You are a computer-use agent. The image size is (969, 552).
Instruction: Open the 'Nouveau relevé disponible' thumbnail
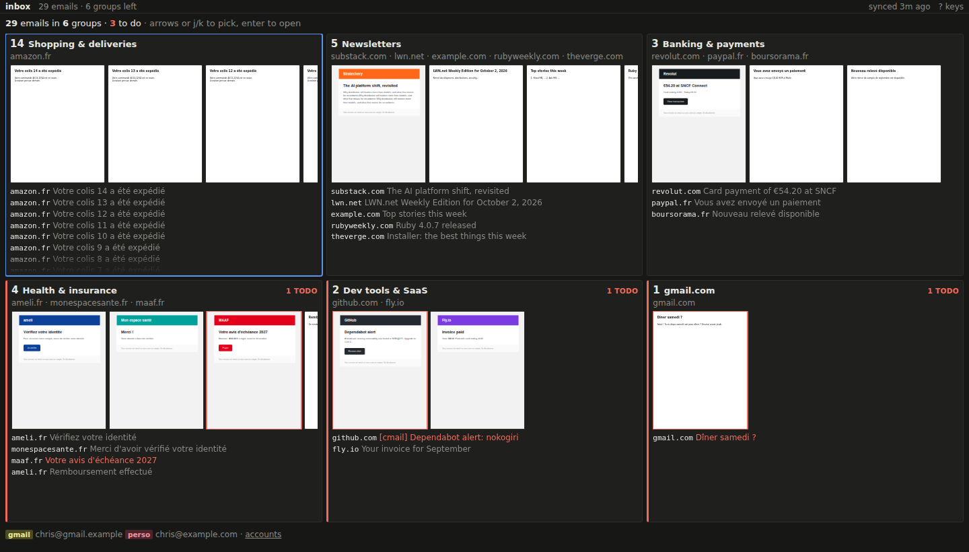click(x=894, y=124)
